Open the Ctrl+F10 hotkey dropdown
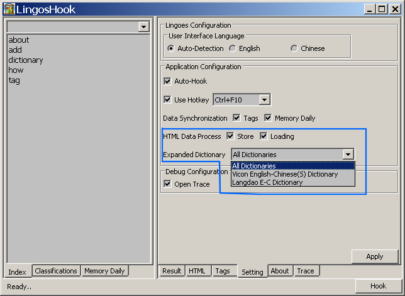This screenshot has height=296, width=405. 264,100
